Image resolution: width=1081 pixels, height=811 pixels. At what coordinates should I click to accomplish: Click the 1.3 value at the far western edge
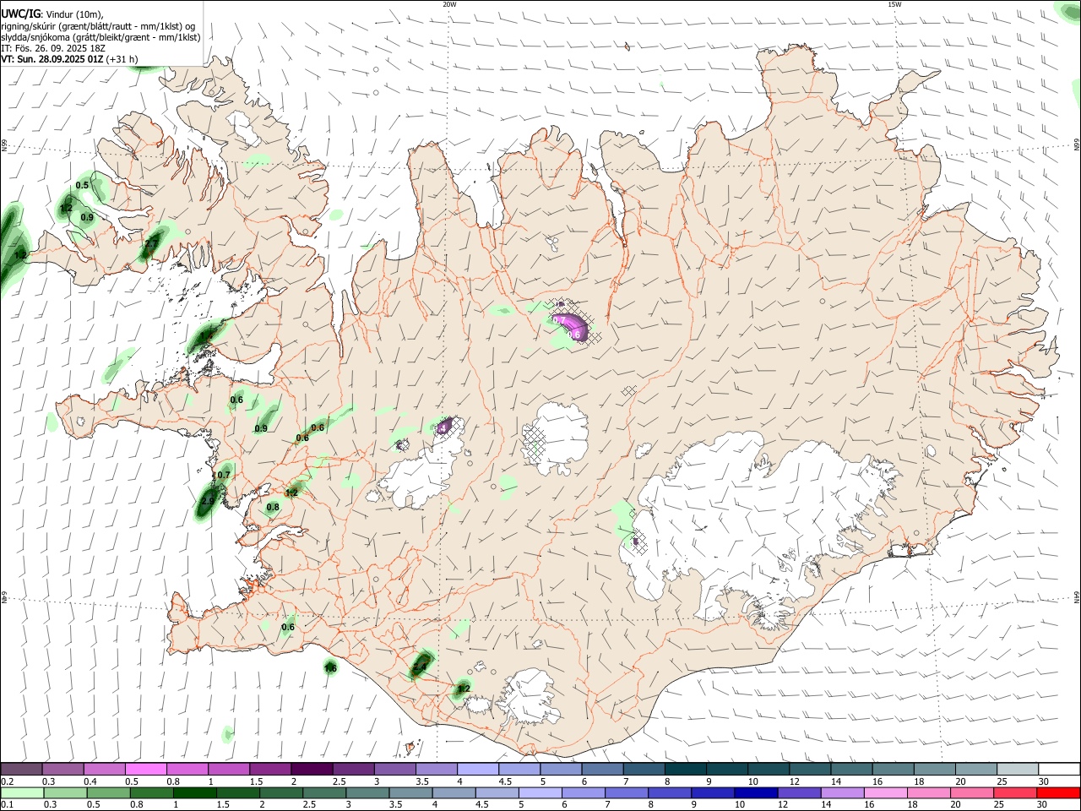coord(20,254)
